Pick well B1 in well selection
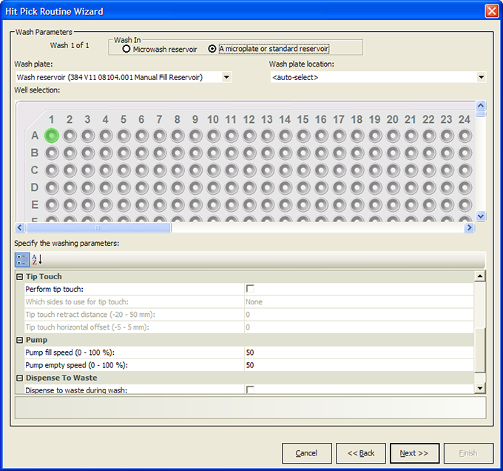 (x=52, y=153)
